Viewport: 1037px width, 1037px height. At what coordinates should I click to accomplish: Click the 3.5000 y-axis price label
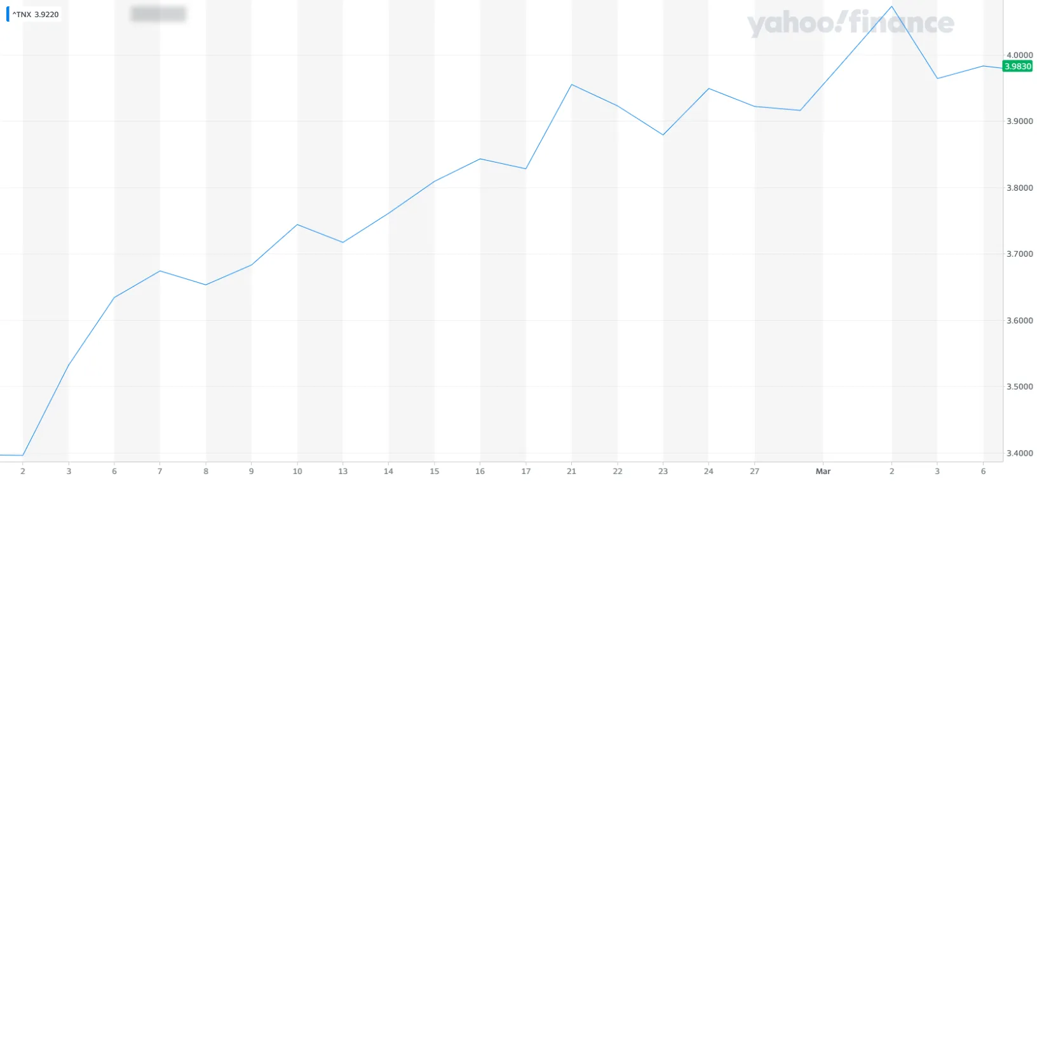pos(1019,386)
